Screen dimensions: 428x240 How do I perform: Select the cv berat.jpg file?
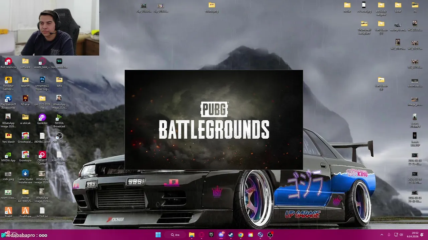click(x=364, y=7)
